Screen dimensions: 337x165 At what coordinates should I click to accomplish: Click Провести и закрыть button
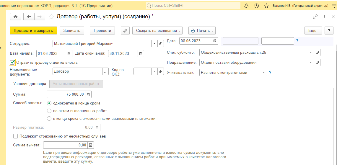click(33, 30)
